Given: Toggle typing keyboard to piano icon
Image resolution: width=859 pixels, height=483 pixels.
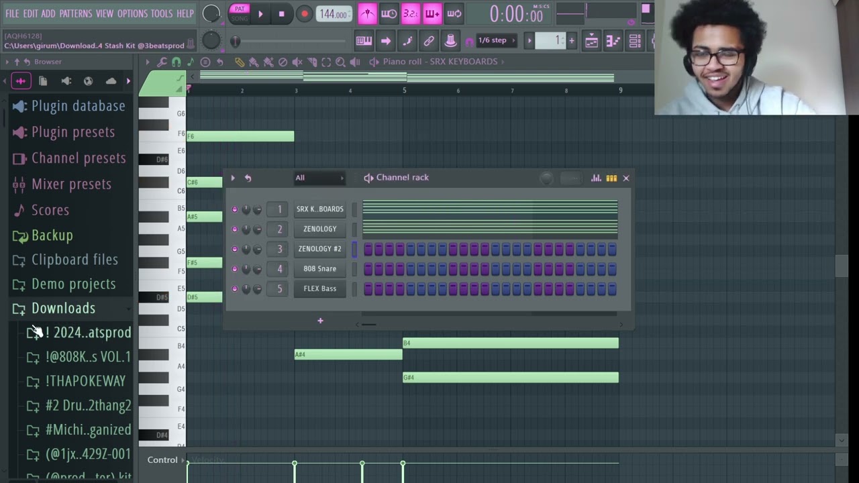Looking at the screenshot, I should (364, 41).
